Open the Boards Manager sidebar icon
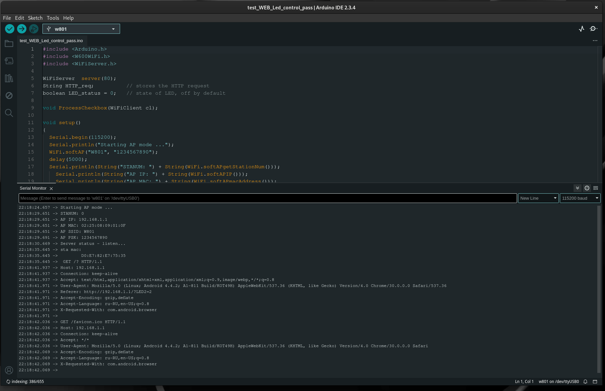Screen dimensions: 605x391 click(9, 61)
